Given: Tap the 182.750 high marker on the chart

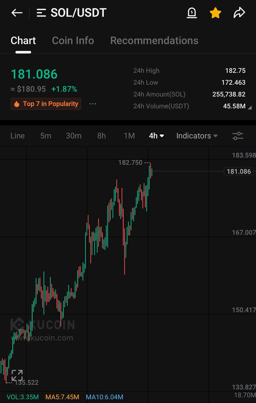Looking at the screenshot, I should (130, 163).
